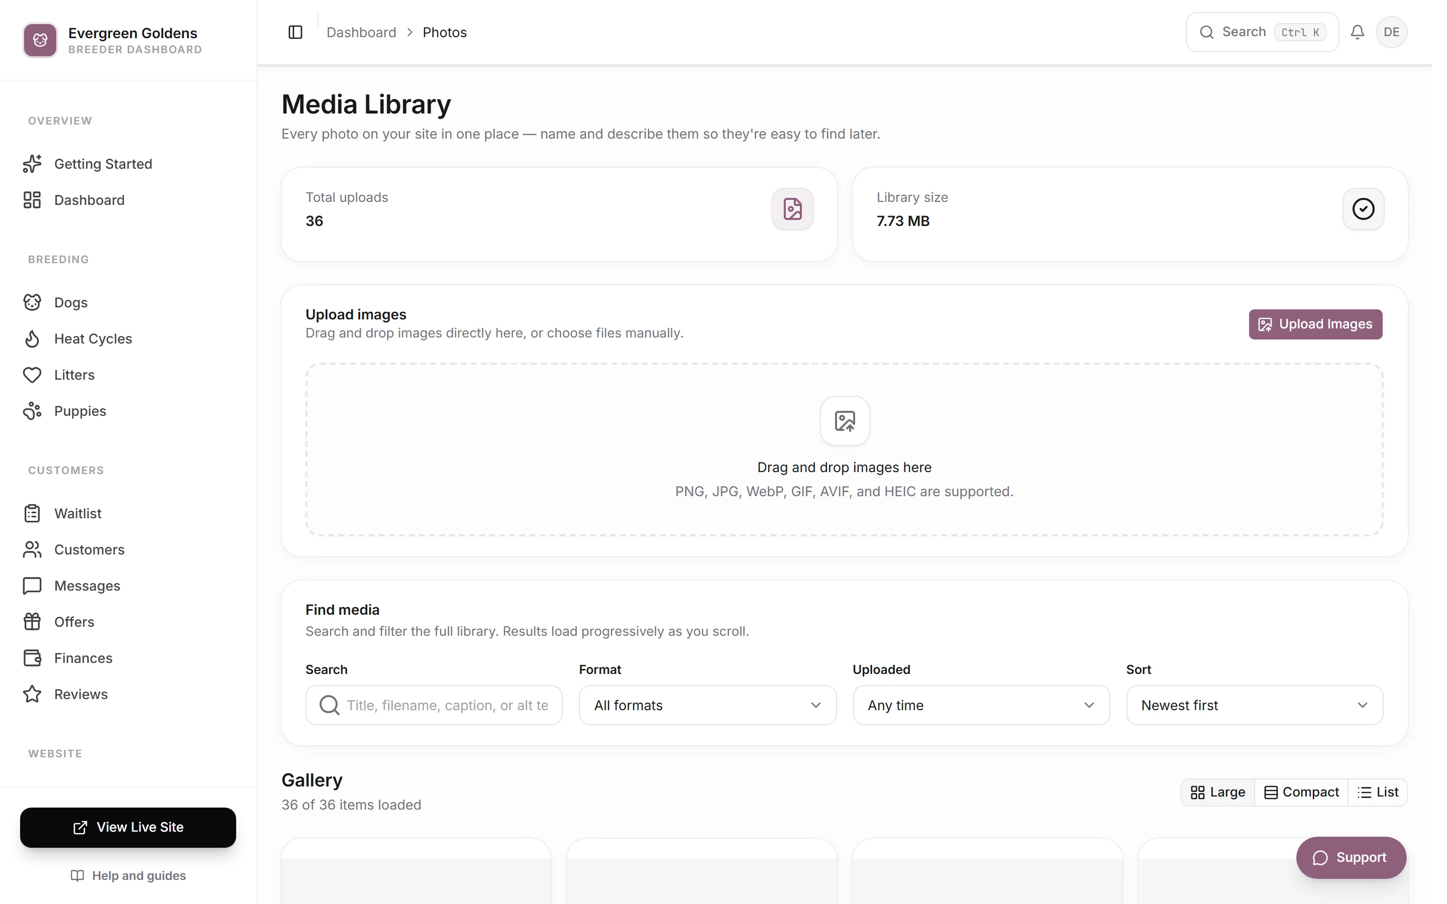
Task: Click the first gallery thumbnail card
Action: click(x=416, y=872)
